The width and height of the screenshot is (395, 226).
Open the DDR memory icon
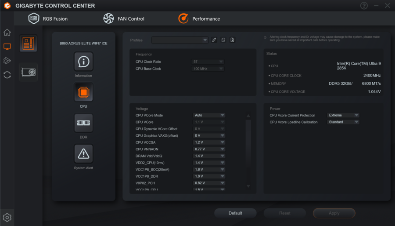point(83,123)
